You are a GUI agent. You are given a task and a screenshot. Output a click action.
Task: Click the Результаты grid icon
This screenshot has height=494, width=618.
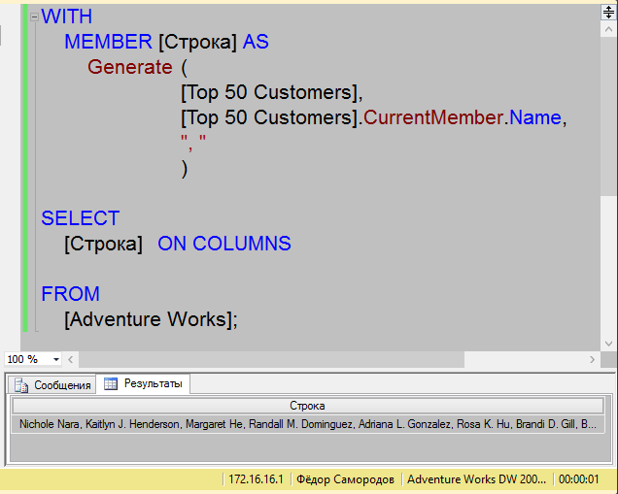(x=111, y=383)
